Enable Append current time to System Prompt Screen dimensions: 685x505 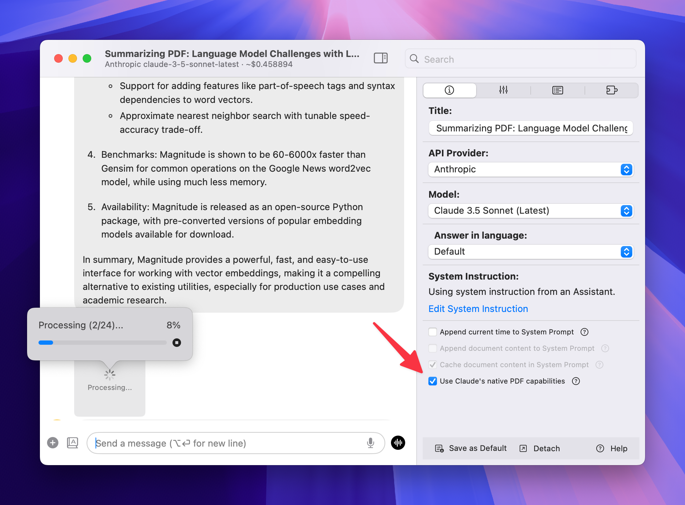(x=433, y=332)
